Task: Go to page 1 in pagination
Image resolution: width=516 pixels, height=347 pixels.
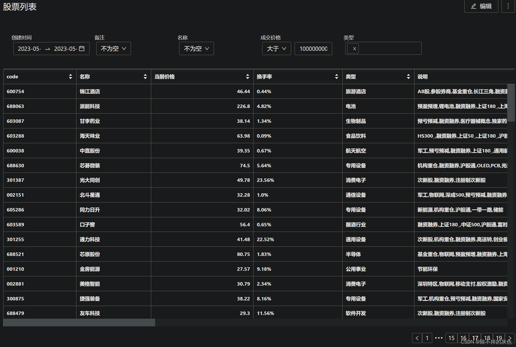Action: pyautogui.click(x=427, y=338)
